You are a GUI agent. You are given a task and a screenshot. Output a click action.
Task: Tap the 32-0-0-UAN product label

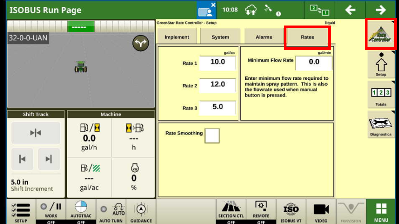(x=28, y=38)
